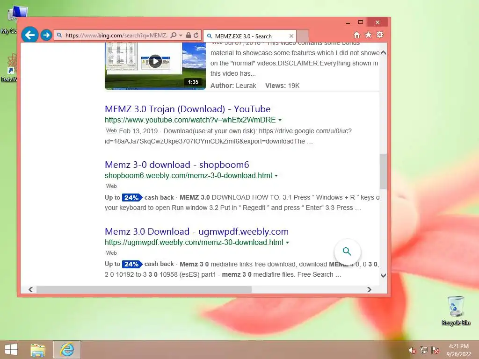This screenshot has height=359, width=479.
Task: Click the ugmwpdf.weebly.com/memz-30-download.html green URL
Action: tap(194, 243)
